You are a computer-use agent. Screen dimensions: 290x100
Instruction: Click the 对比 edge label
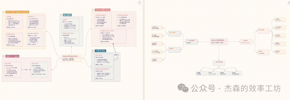pyautogui.click(x=26, y=70)
